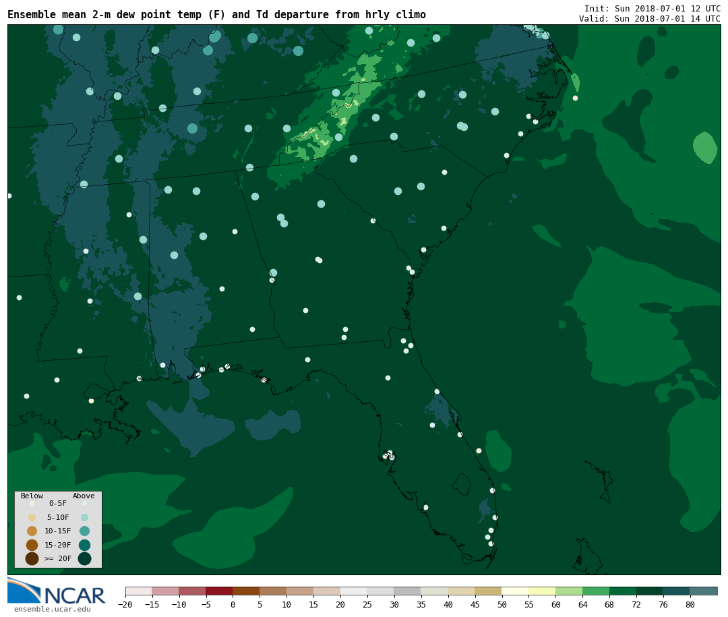Click the below 15-20F legend circle

pyautogui.click(x=32, y=545)
